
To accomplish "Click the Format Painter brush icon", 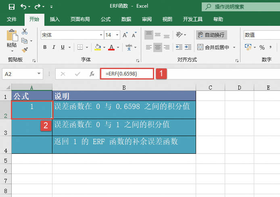I will 25,50.
